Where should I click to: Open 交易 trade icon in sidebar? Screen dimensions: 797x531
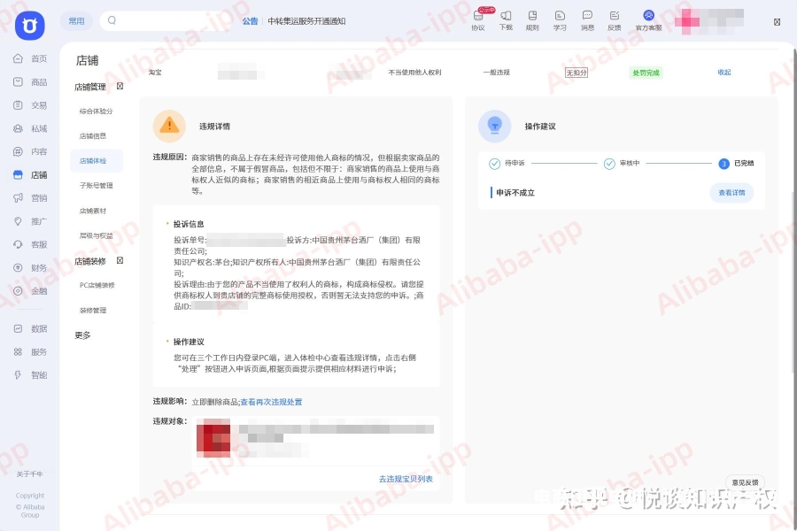pos(18,105)
